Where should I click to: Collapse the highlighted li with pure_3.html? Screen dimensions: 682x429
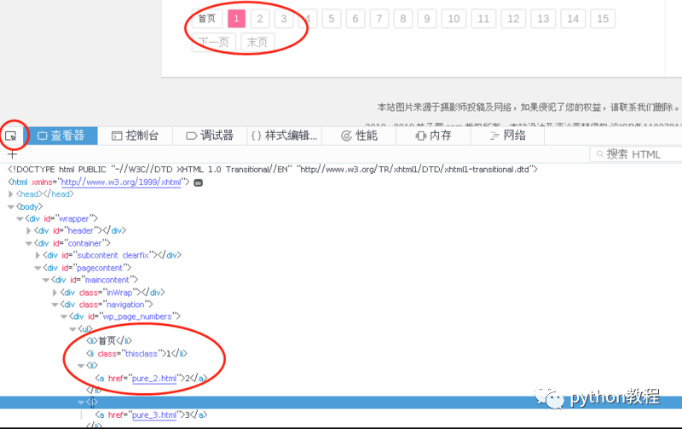(81, 403)
